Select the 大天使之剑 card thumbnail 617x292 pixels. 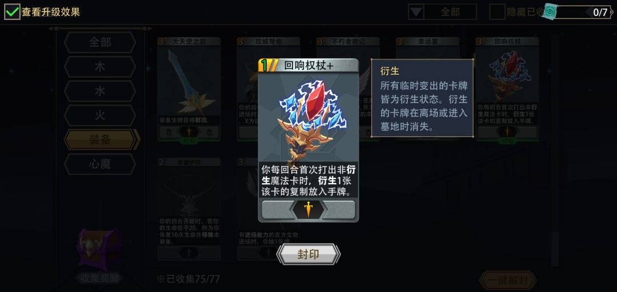click(189, 89)
